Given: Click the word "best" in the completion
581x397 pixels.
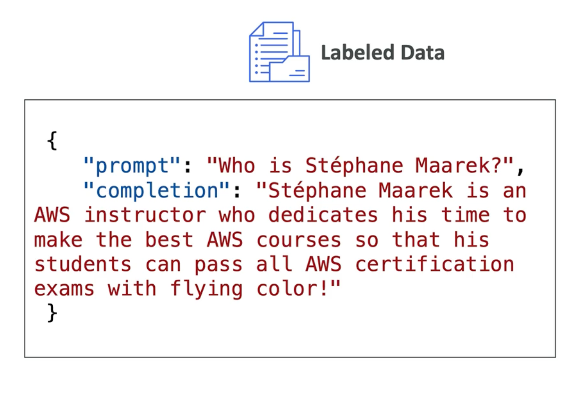Looking at the screenshot, I should pos(169,239).
